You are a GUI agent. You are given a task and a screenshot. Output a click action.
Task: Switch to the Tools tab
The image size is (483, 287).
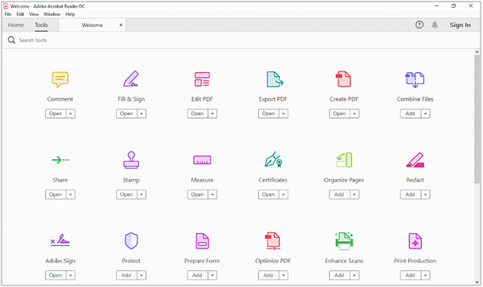click(41, 25)
